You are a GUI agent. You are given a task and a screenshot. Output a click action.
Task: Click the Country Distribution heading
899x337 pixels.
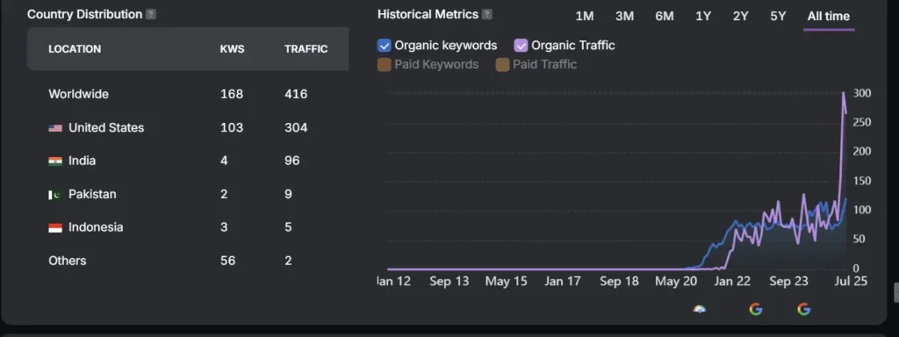point(85,14)
